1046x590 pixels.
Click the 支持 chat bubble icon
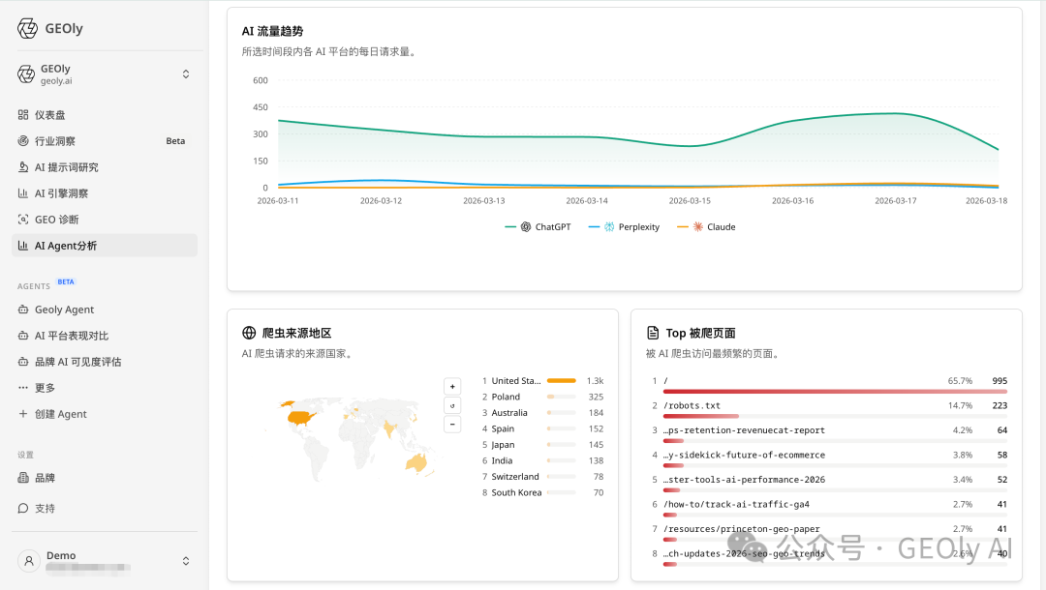(23, 508)
